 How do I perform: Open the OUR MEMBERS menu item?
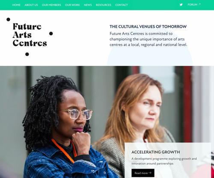51,5
